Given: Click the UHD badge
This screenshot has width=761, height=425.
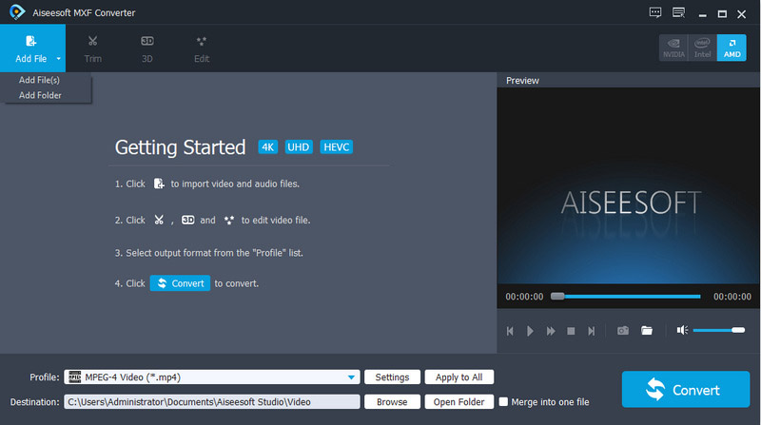Looking at the screenshot, I should [x=298, y=147].
